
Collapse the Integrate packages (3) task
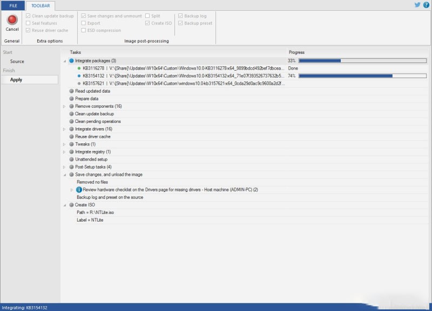coord(64,61)
